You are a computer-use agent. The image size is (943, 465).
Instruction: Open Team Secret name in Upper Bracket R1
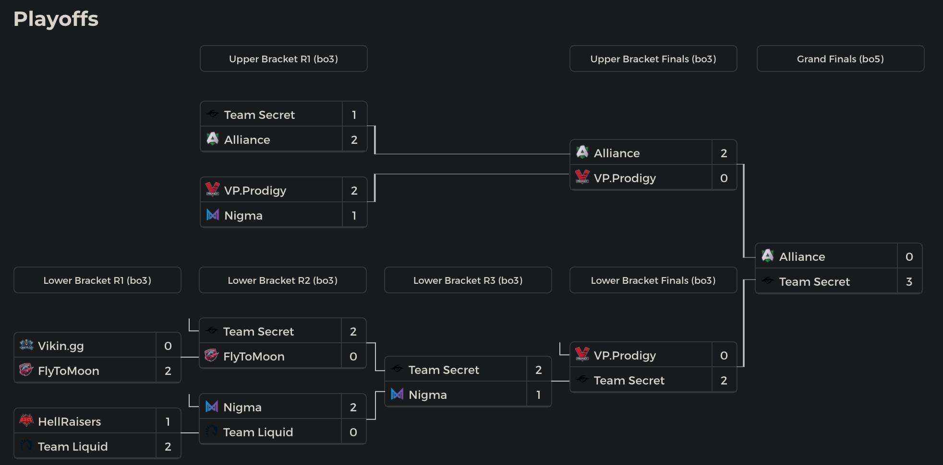click(259, 115)
